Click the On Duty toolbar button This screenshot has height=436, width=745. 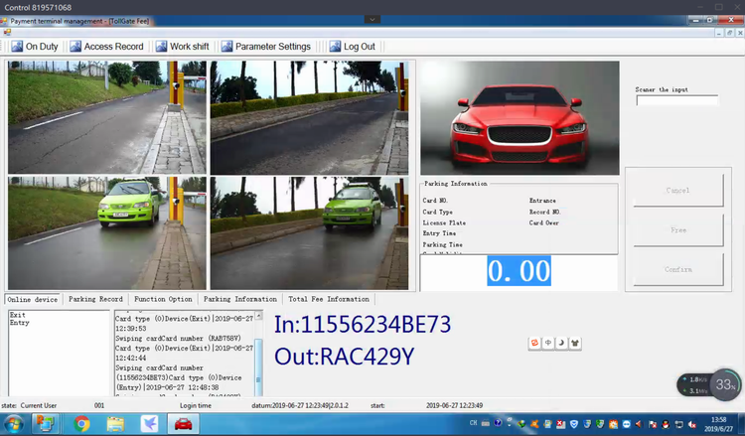pos(36,47)
